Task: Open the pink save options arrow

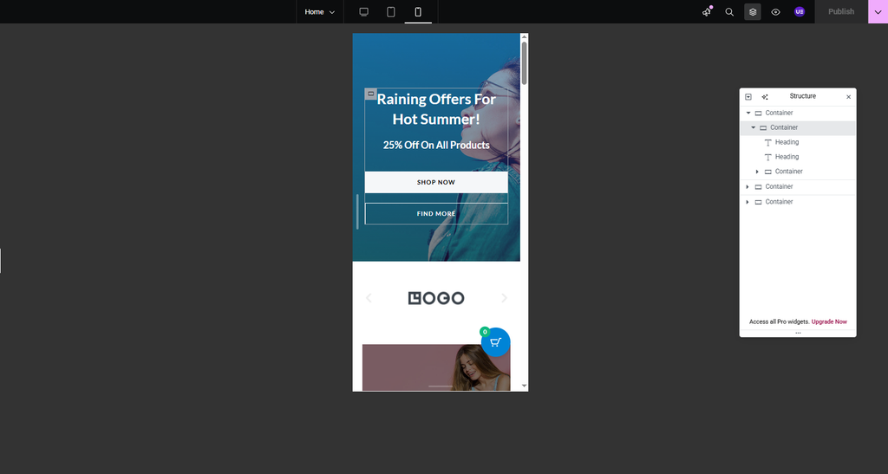Action: 878,12
